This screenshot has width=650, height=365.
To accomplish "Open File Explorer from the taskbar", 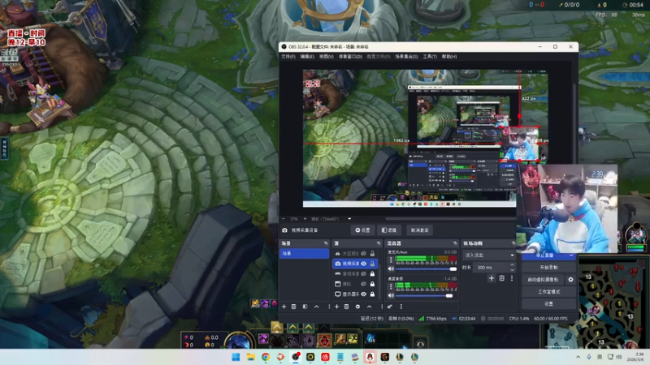I will 251,357.
